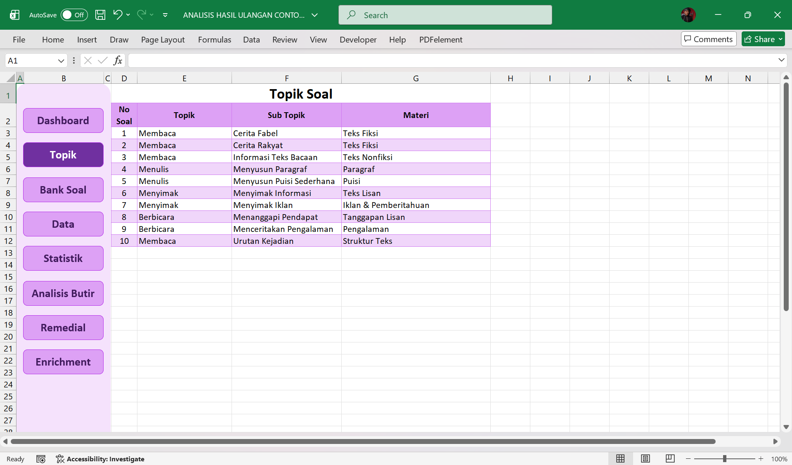The height and width of the screenshot is (465, 792).
Task: Select the cell 'Cerita Fabel'
Action: pos(286,133)
